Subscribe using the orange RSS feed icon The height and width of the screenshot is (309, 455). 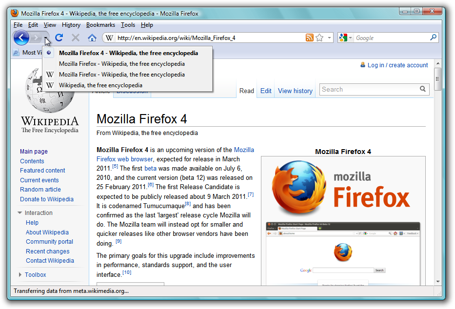click(x=310, y=38)
